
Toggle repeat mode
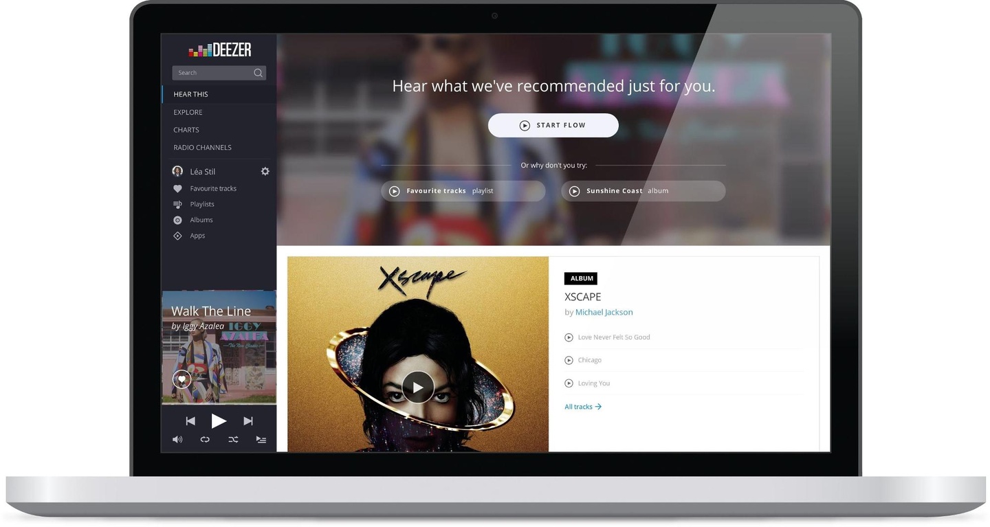click(x=205, y=440)
